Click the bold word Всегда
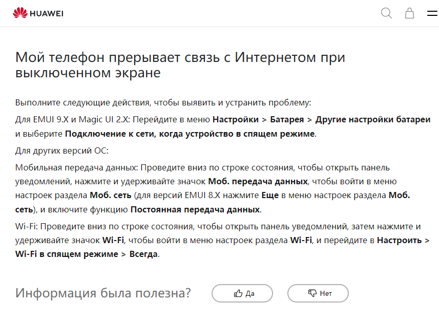Viewport: 439px width, 324px height. tap(143, 254)
